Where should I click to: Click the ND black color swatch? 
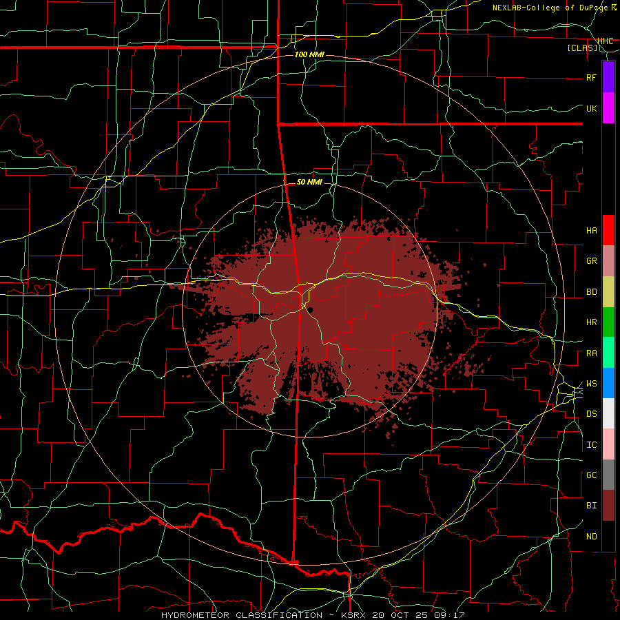tap(608, 536)
